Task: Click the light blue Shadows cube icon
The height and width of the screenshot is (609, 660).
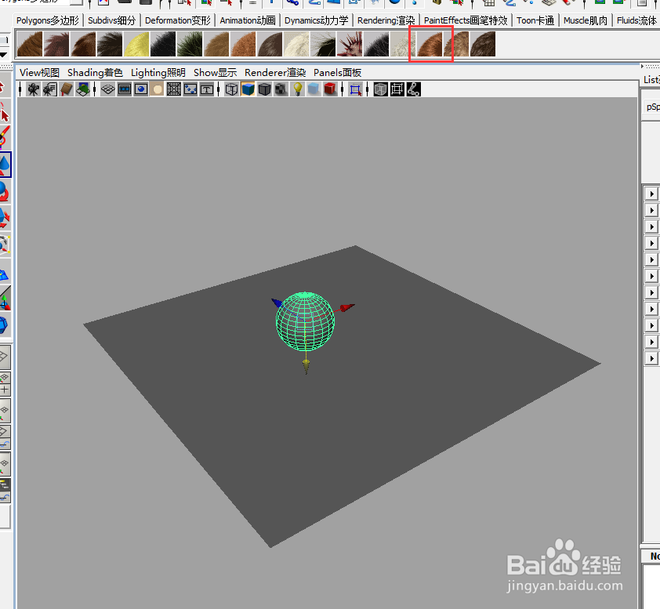Action: click(314, 89)
